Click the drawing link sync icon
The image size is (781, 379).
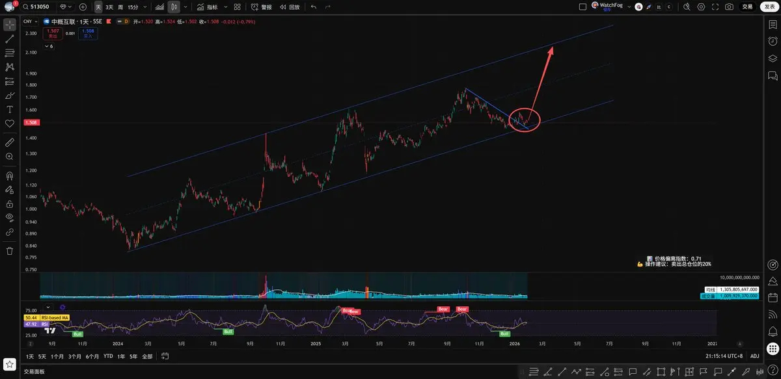(x=10, y=231)
